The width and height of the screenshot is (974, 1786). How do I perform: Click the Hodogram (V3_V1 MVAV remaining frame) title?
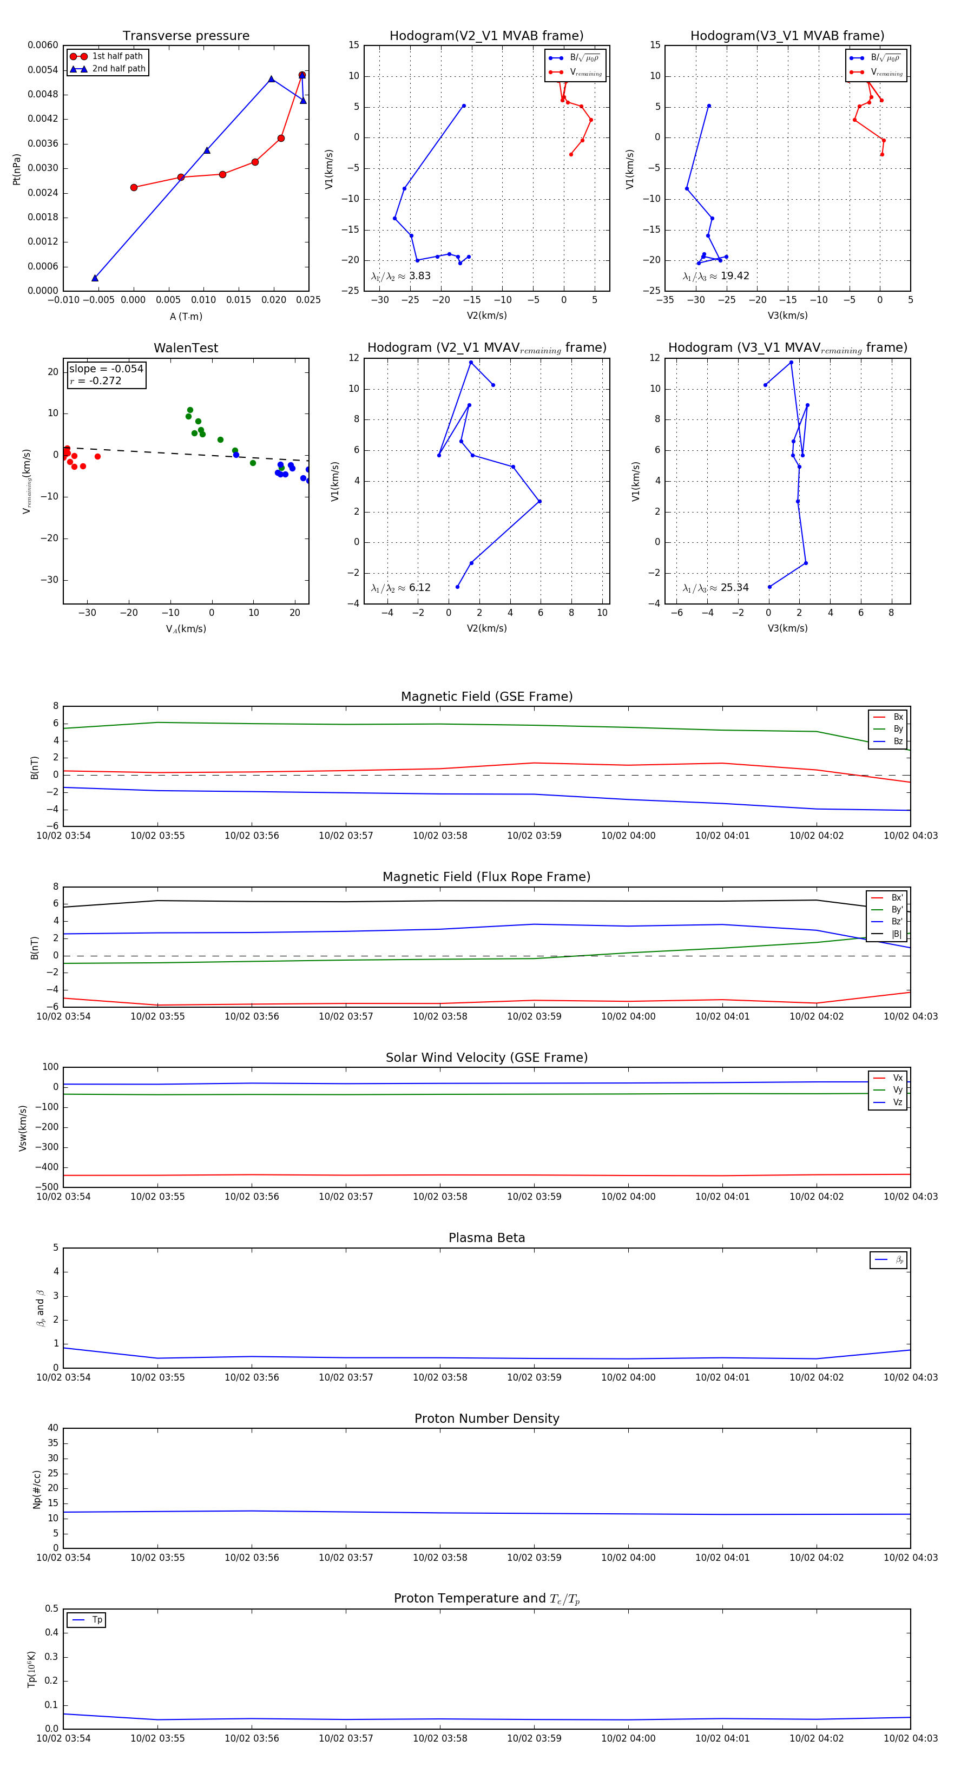(x=787, y=348)
